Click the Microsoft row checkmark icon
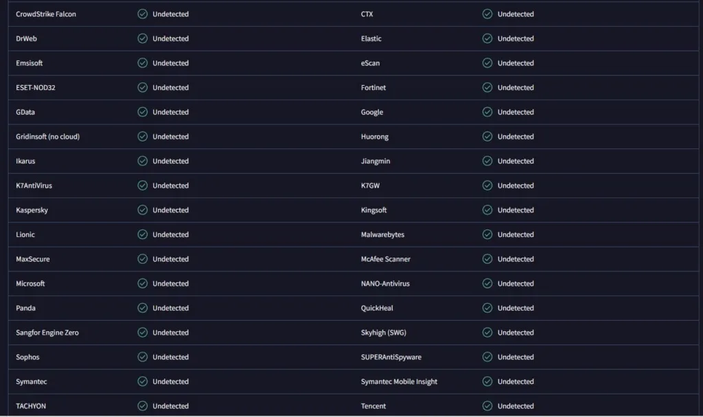The height and width of the screenshot is (417, 703). click(x=143, y=284)
